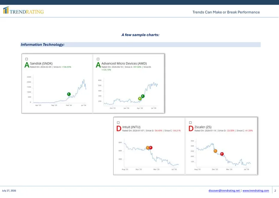Click the Information Technology: heading
The width and height of the screenshot is (279, 198).
43,44
